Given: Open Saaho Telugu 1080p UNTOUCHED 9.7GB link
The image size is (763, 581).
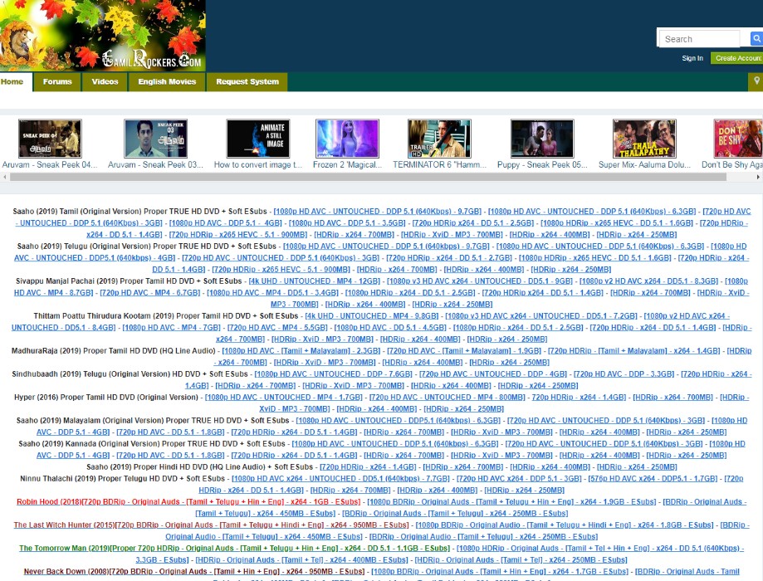Looking at the screenshot, I should (x=386, y=247).
